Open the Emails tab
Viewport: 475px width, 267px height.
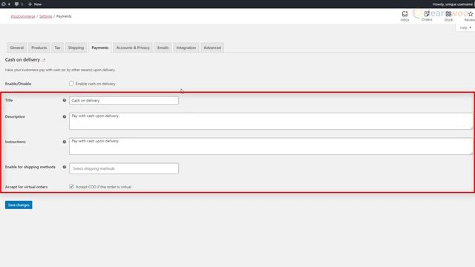coord(163,47)
